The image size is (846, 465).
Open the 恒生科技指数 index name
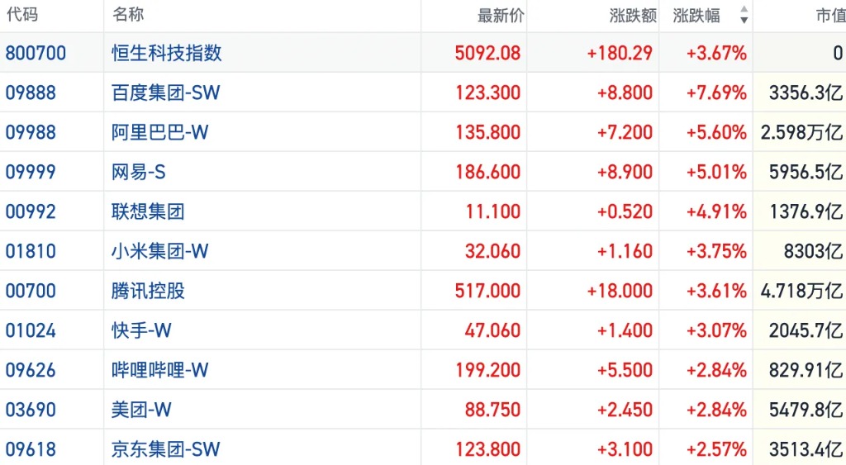click(167, 53)
